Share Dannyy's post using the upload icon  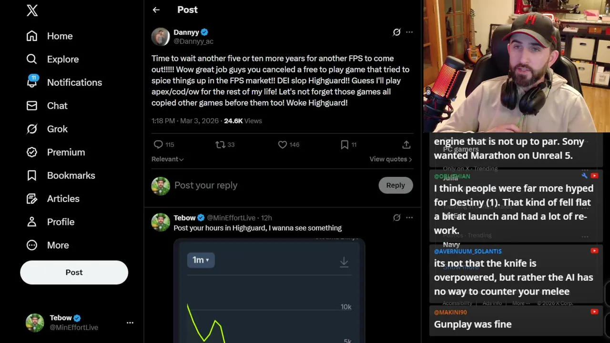406,144
